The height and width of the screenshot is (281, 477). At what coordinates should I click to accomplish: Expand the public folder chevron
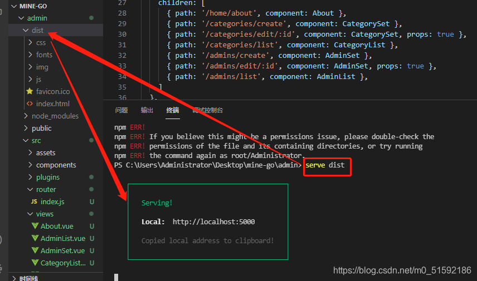26,128
